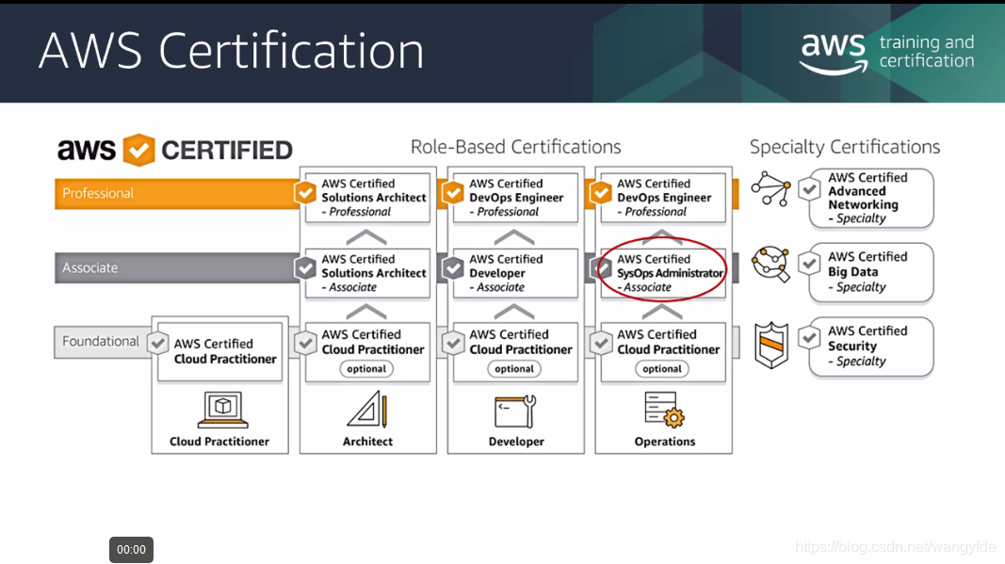Viewport: 1005px width, 564px height.
Task: Click up chevron above Solutions Architect Associate
Action: click(366, 237)
